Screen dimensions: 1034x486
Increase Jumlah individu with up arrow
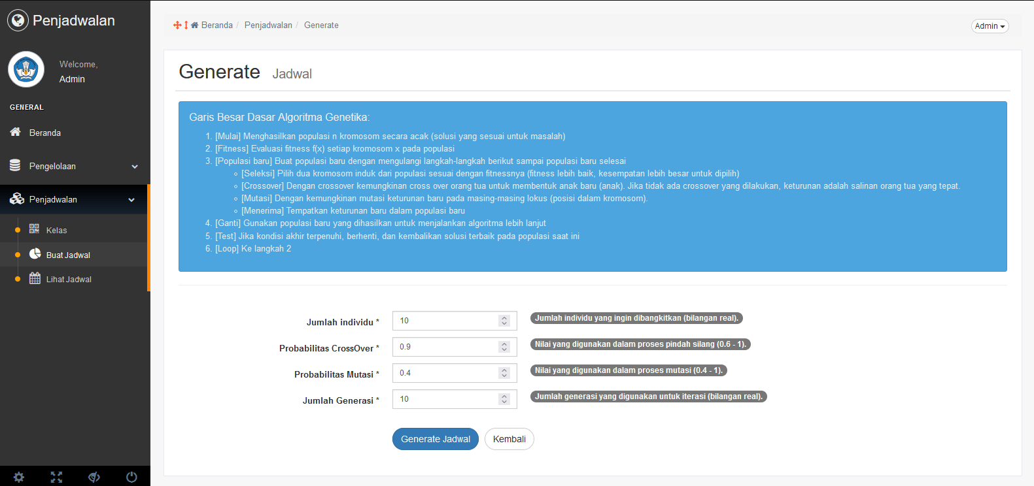pyautogui.click(x=504, y=317)
